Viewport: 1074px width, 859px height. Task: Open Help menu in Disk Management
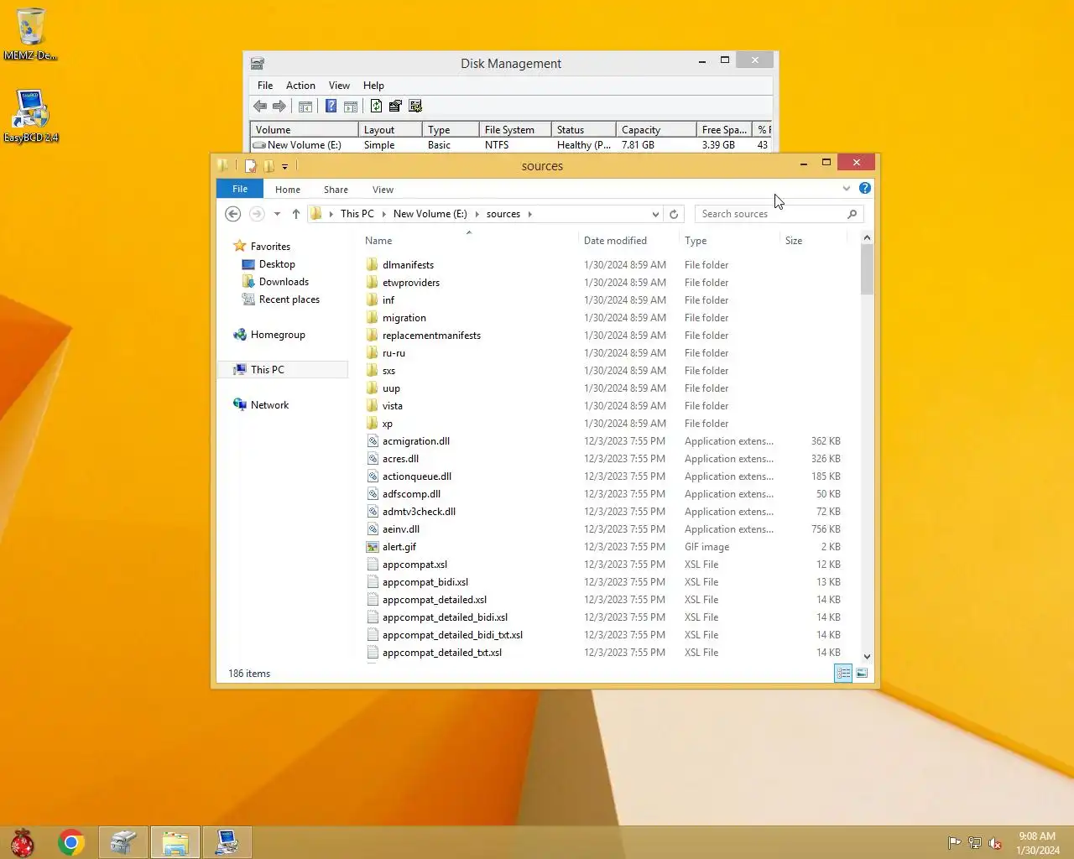(373, 86)
